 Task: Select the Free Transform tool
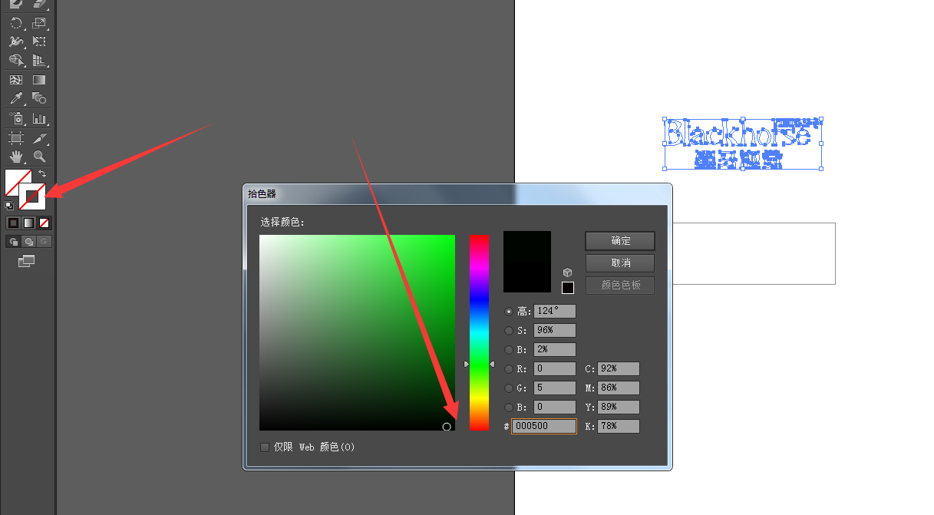click(x=39, y=41)
